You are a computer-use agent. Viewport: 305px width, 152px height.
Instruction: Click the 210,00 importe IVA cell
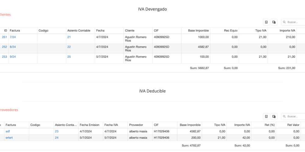[x=282, y=39]
